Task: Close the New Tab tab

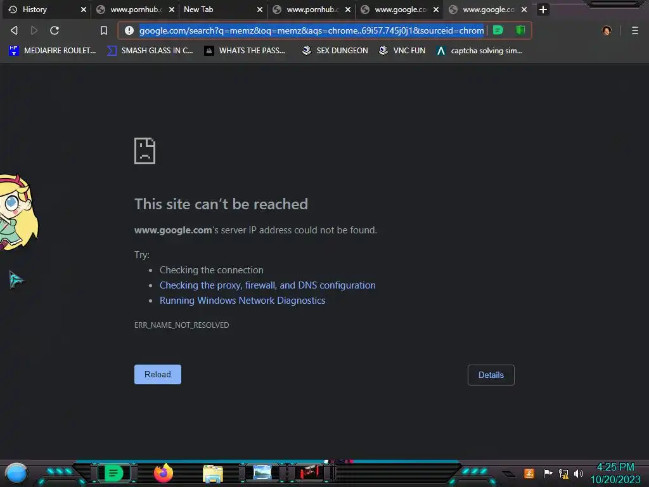Action: [259, 10]
